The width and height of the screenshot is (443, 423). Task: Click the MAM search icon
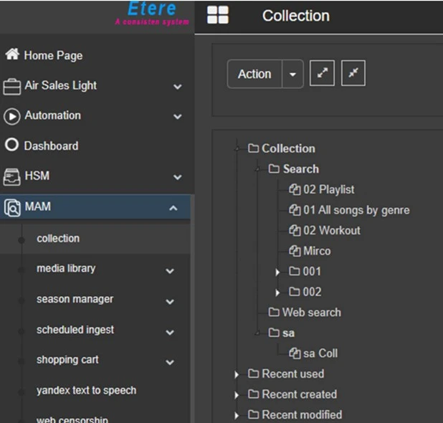point(11,207)
